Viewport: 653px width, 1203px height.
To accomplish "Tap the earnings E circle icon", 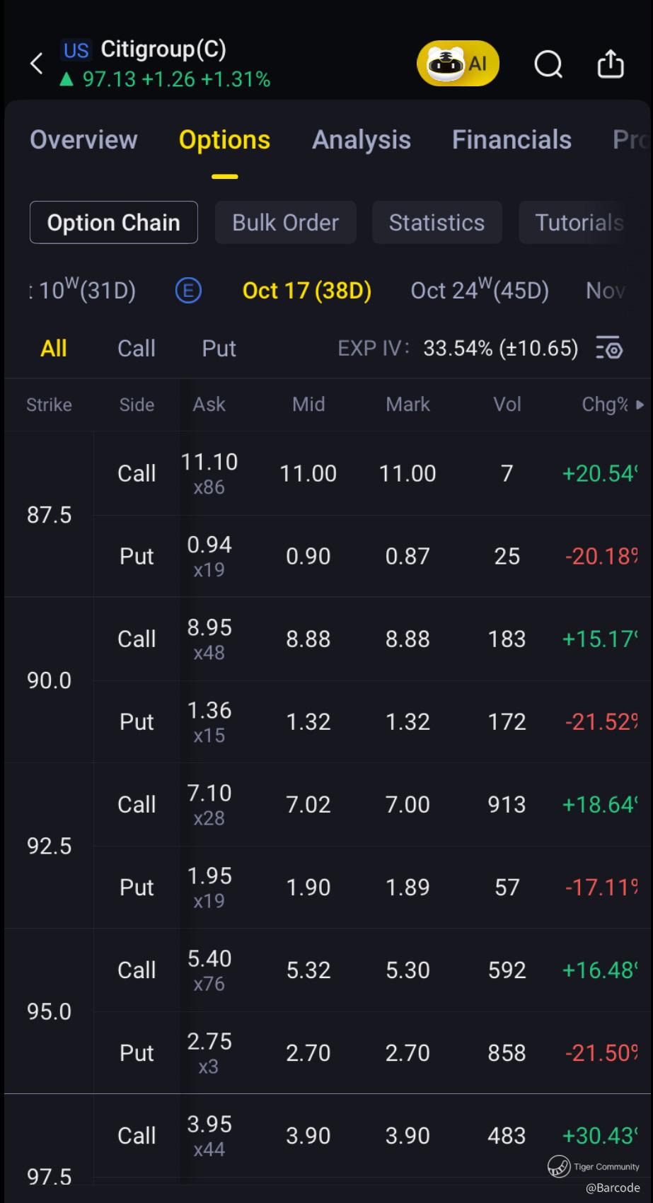I will point(188,290).
